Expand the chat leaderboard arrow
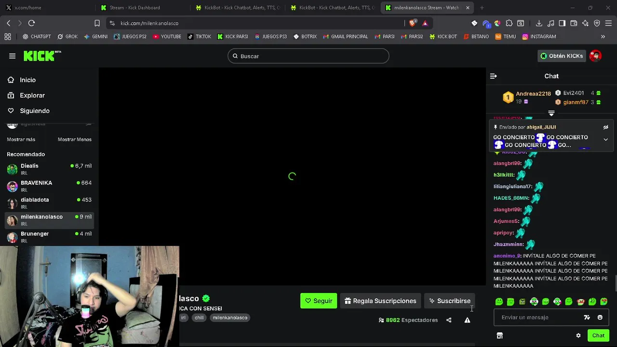 click(x=551, y=113)
